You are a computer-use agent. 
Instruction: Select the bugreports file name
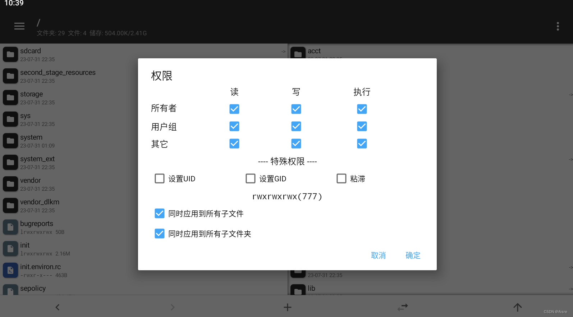click(37, 224)
